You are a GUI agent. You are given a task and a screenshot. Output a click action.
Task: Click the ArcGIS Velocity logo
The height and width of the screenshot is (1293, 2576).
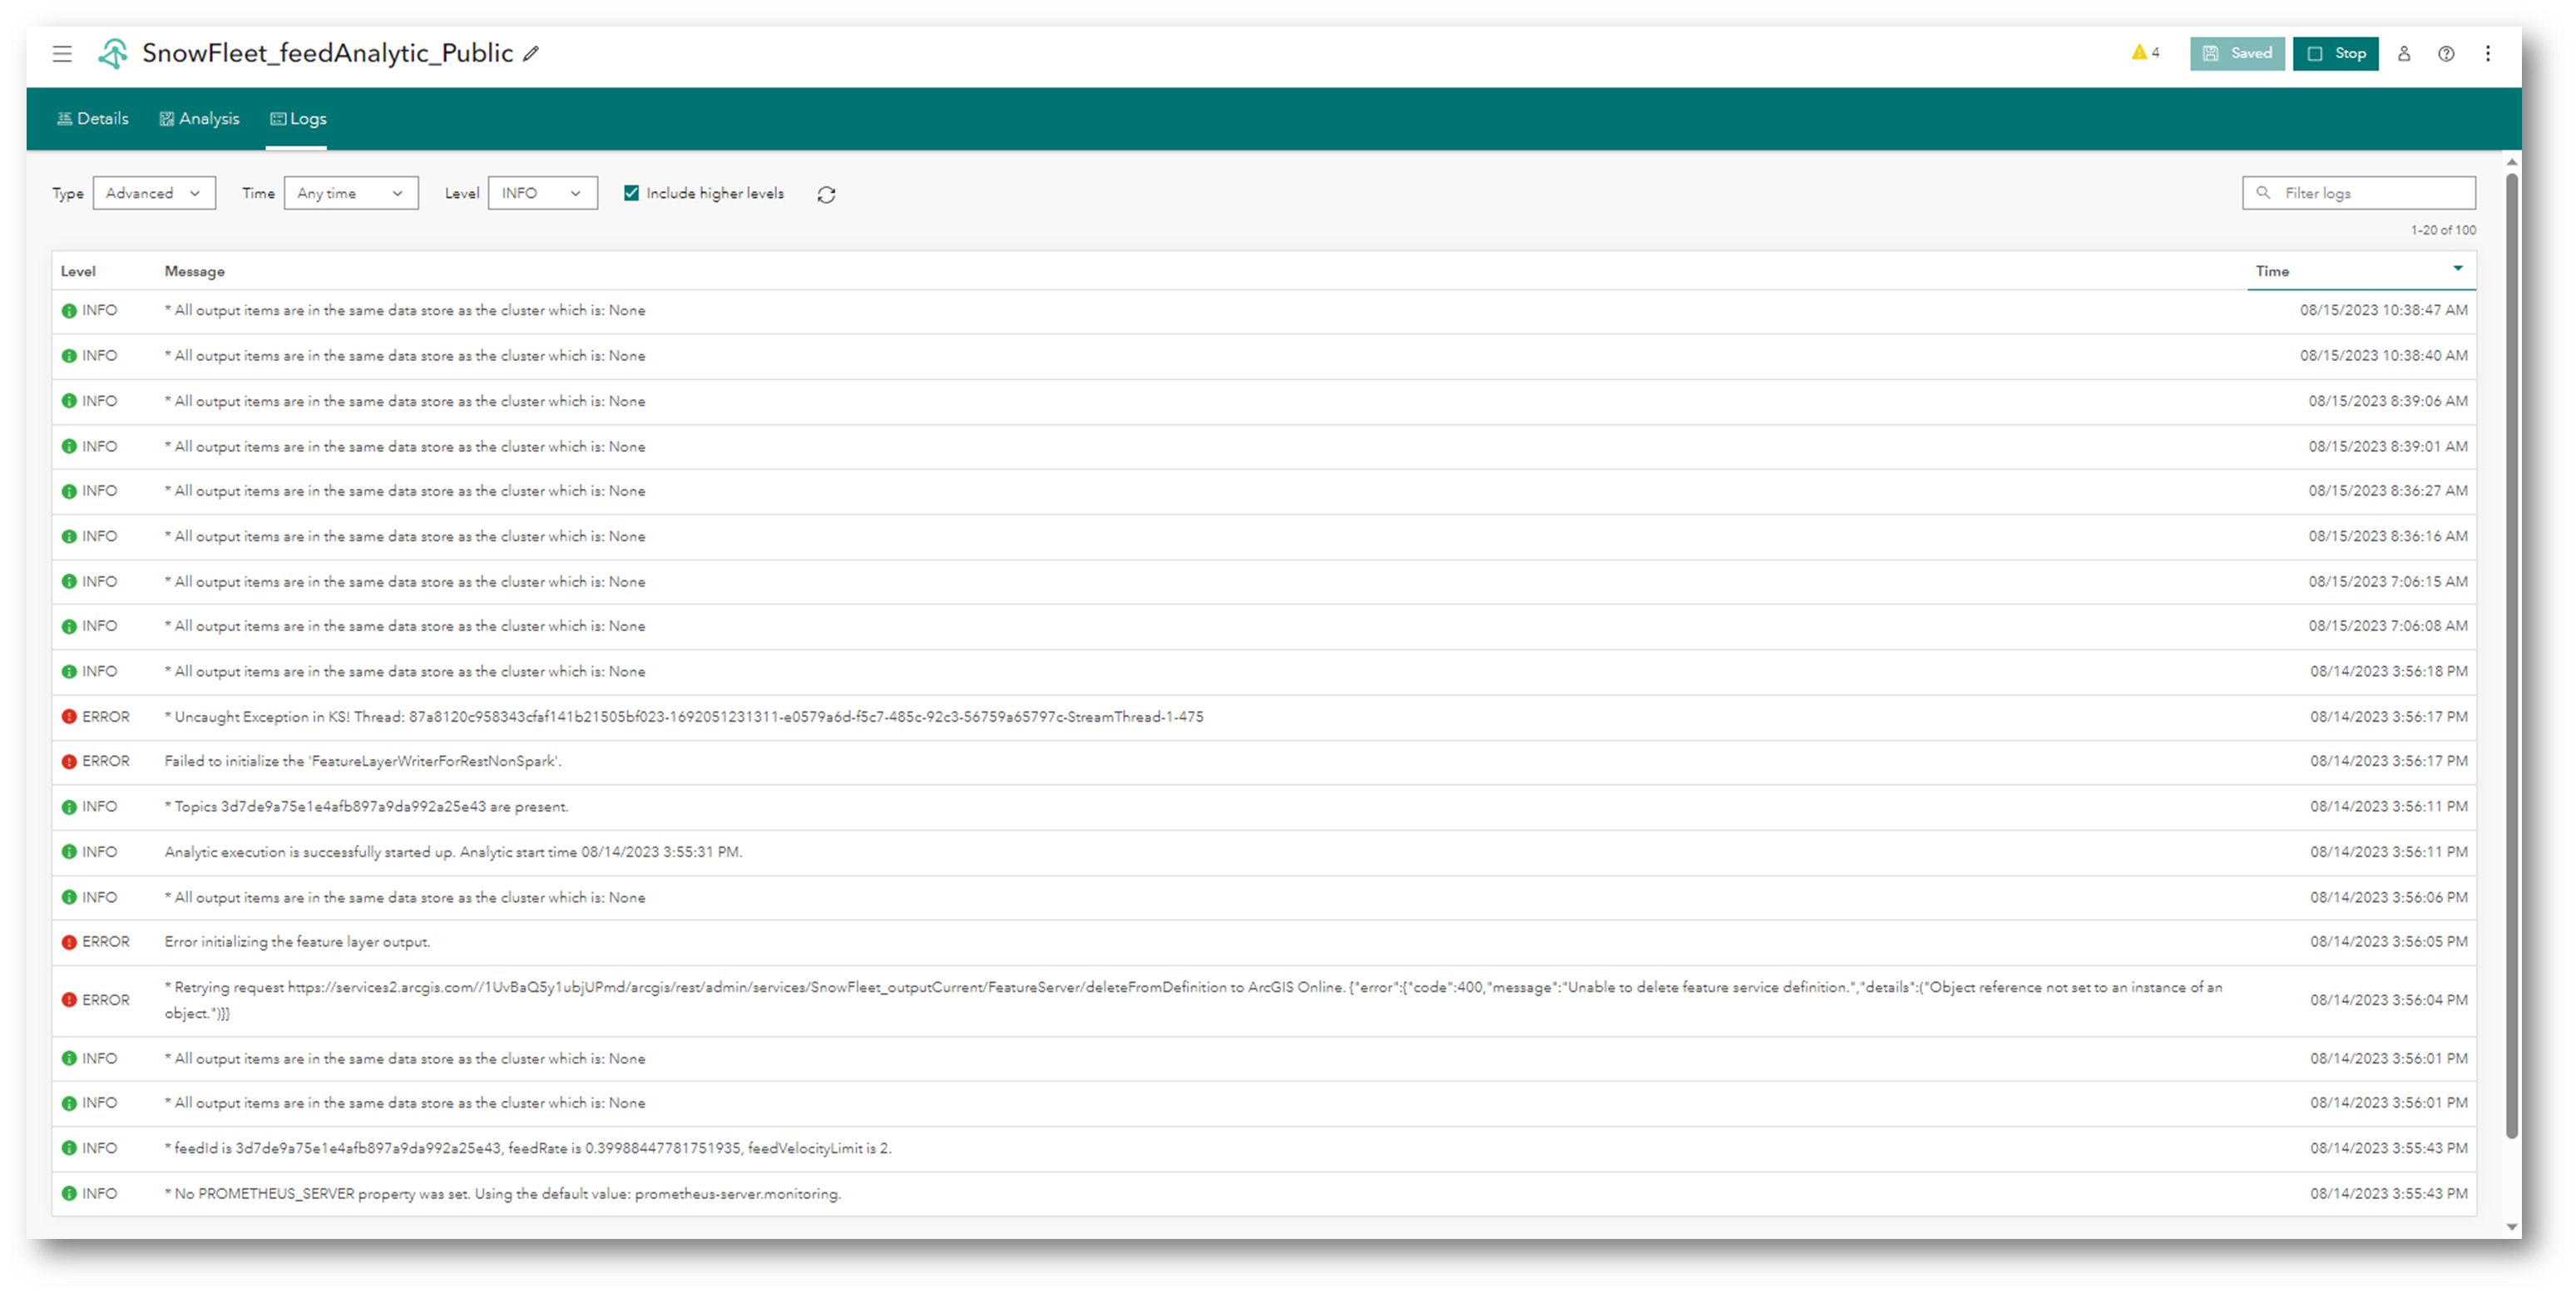pyautogui.click(x=113, y=54)
